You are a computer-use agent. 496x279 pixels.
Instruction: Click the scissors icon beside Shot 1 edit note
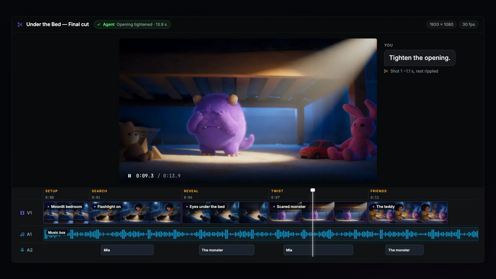pos(386,71)
